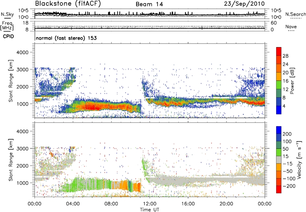This screenshot has width=306, height=212.
Task: Click the 16:00 time axis label
Action: (x=188, y=204)
